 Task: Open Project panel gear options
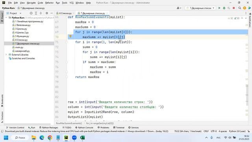47,13
